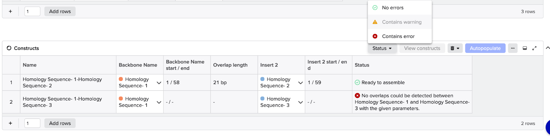The image size is (550, 136).
Task: Collapse the Constructs section chevron
Action: pos(548,48)
